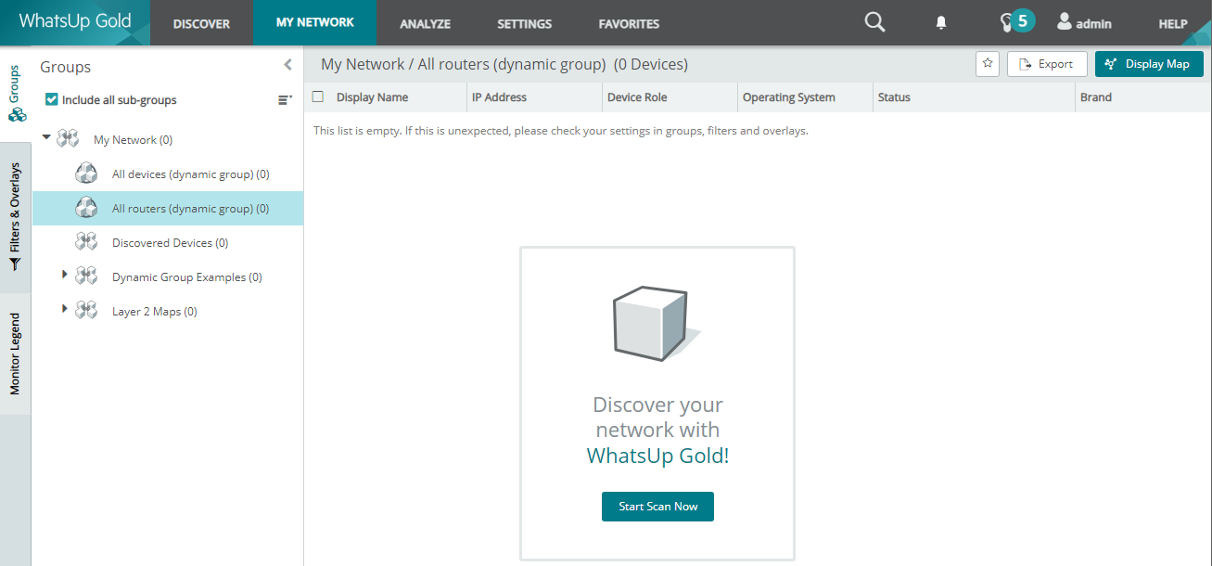
Task: Uncheck Include all sub-groups checkbox
Action: 52,99
